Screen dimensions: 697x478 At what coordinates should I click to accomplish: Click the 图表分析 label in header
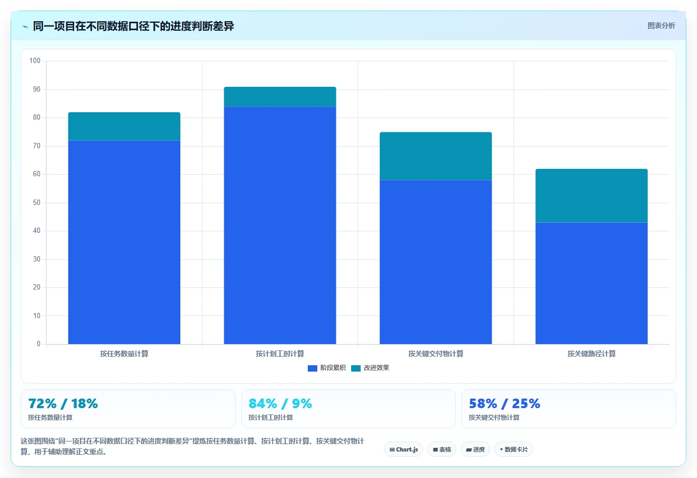(x=661, y=25)
